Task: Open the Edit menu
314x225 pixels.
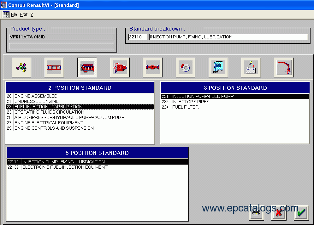Action: tap(24, 14)
